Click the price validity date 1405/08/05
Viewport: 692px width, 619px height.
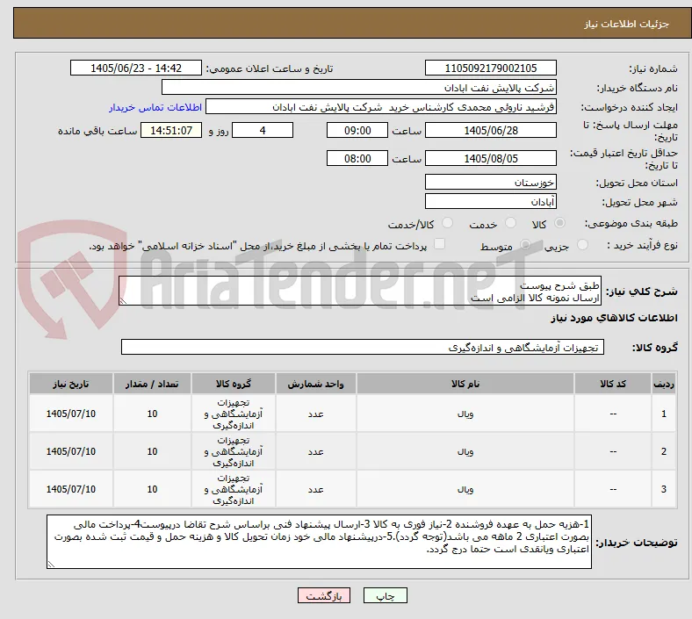point(490,158)
